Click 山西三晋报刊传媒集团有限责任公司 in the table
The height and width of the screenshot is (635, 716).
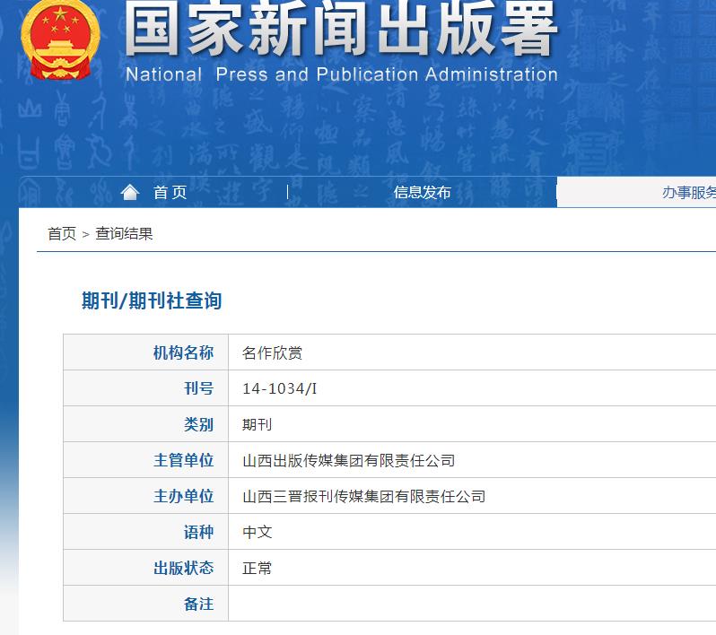pos(364,496)
